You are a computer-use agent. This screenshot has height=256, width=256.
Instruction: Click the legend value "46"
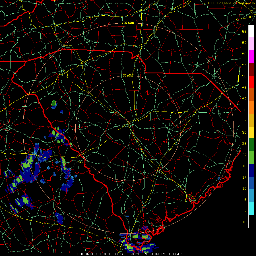tap(244, 88)
